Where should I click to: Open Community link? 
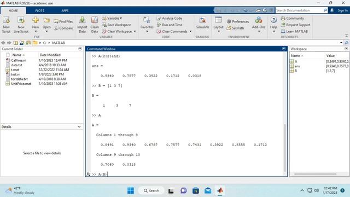tap(293, 18)
